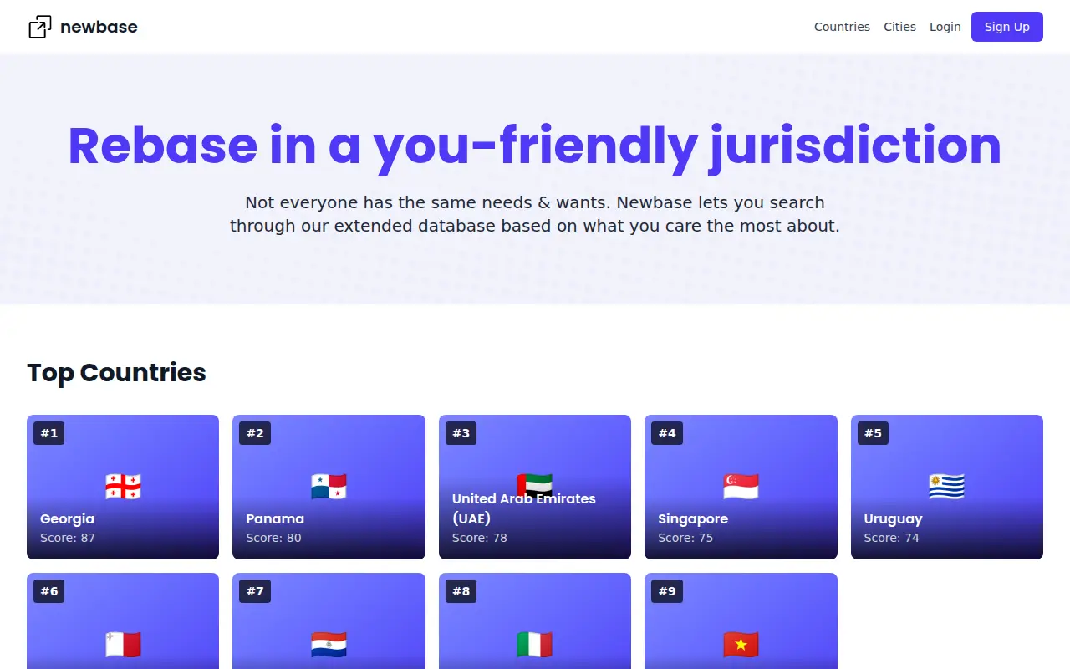Click the Singapore Score: 75 text
The width and height of the screenshot is (1070, 669).
coord(685,538)
